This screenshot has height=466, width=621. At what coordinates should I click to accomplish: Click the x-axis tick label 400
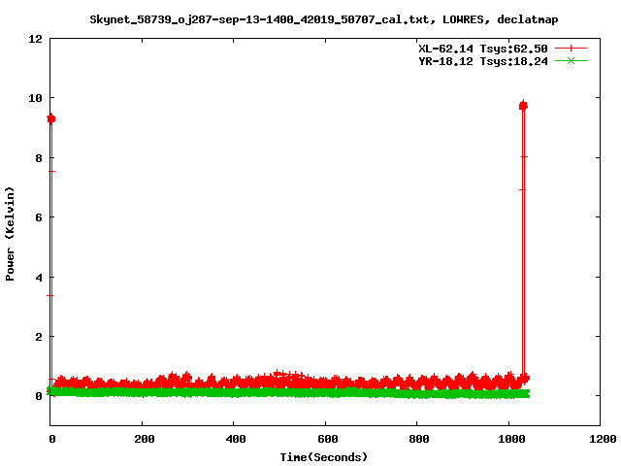[236, 439]
